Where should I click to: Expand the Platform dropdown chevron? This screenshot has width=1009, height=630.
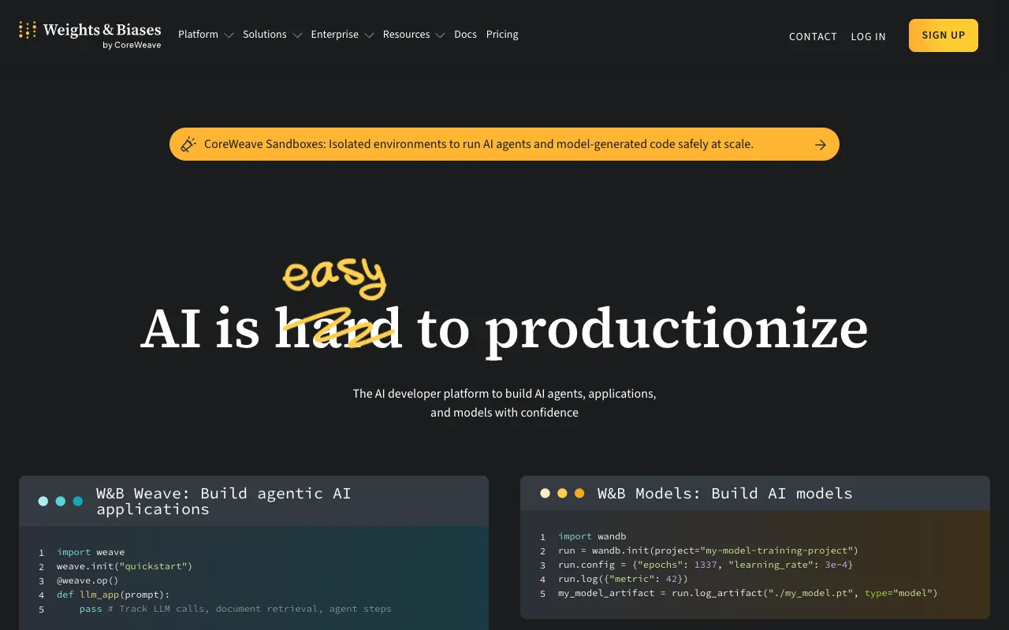[229, 35]
